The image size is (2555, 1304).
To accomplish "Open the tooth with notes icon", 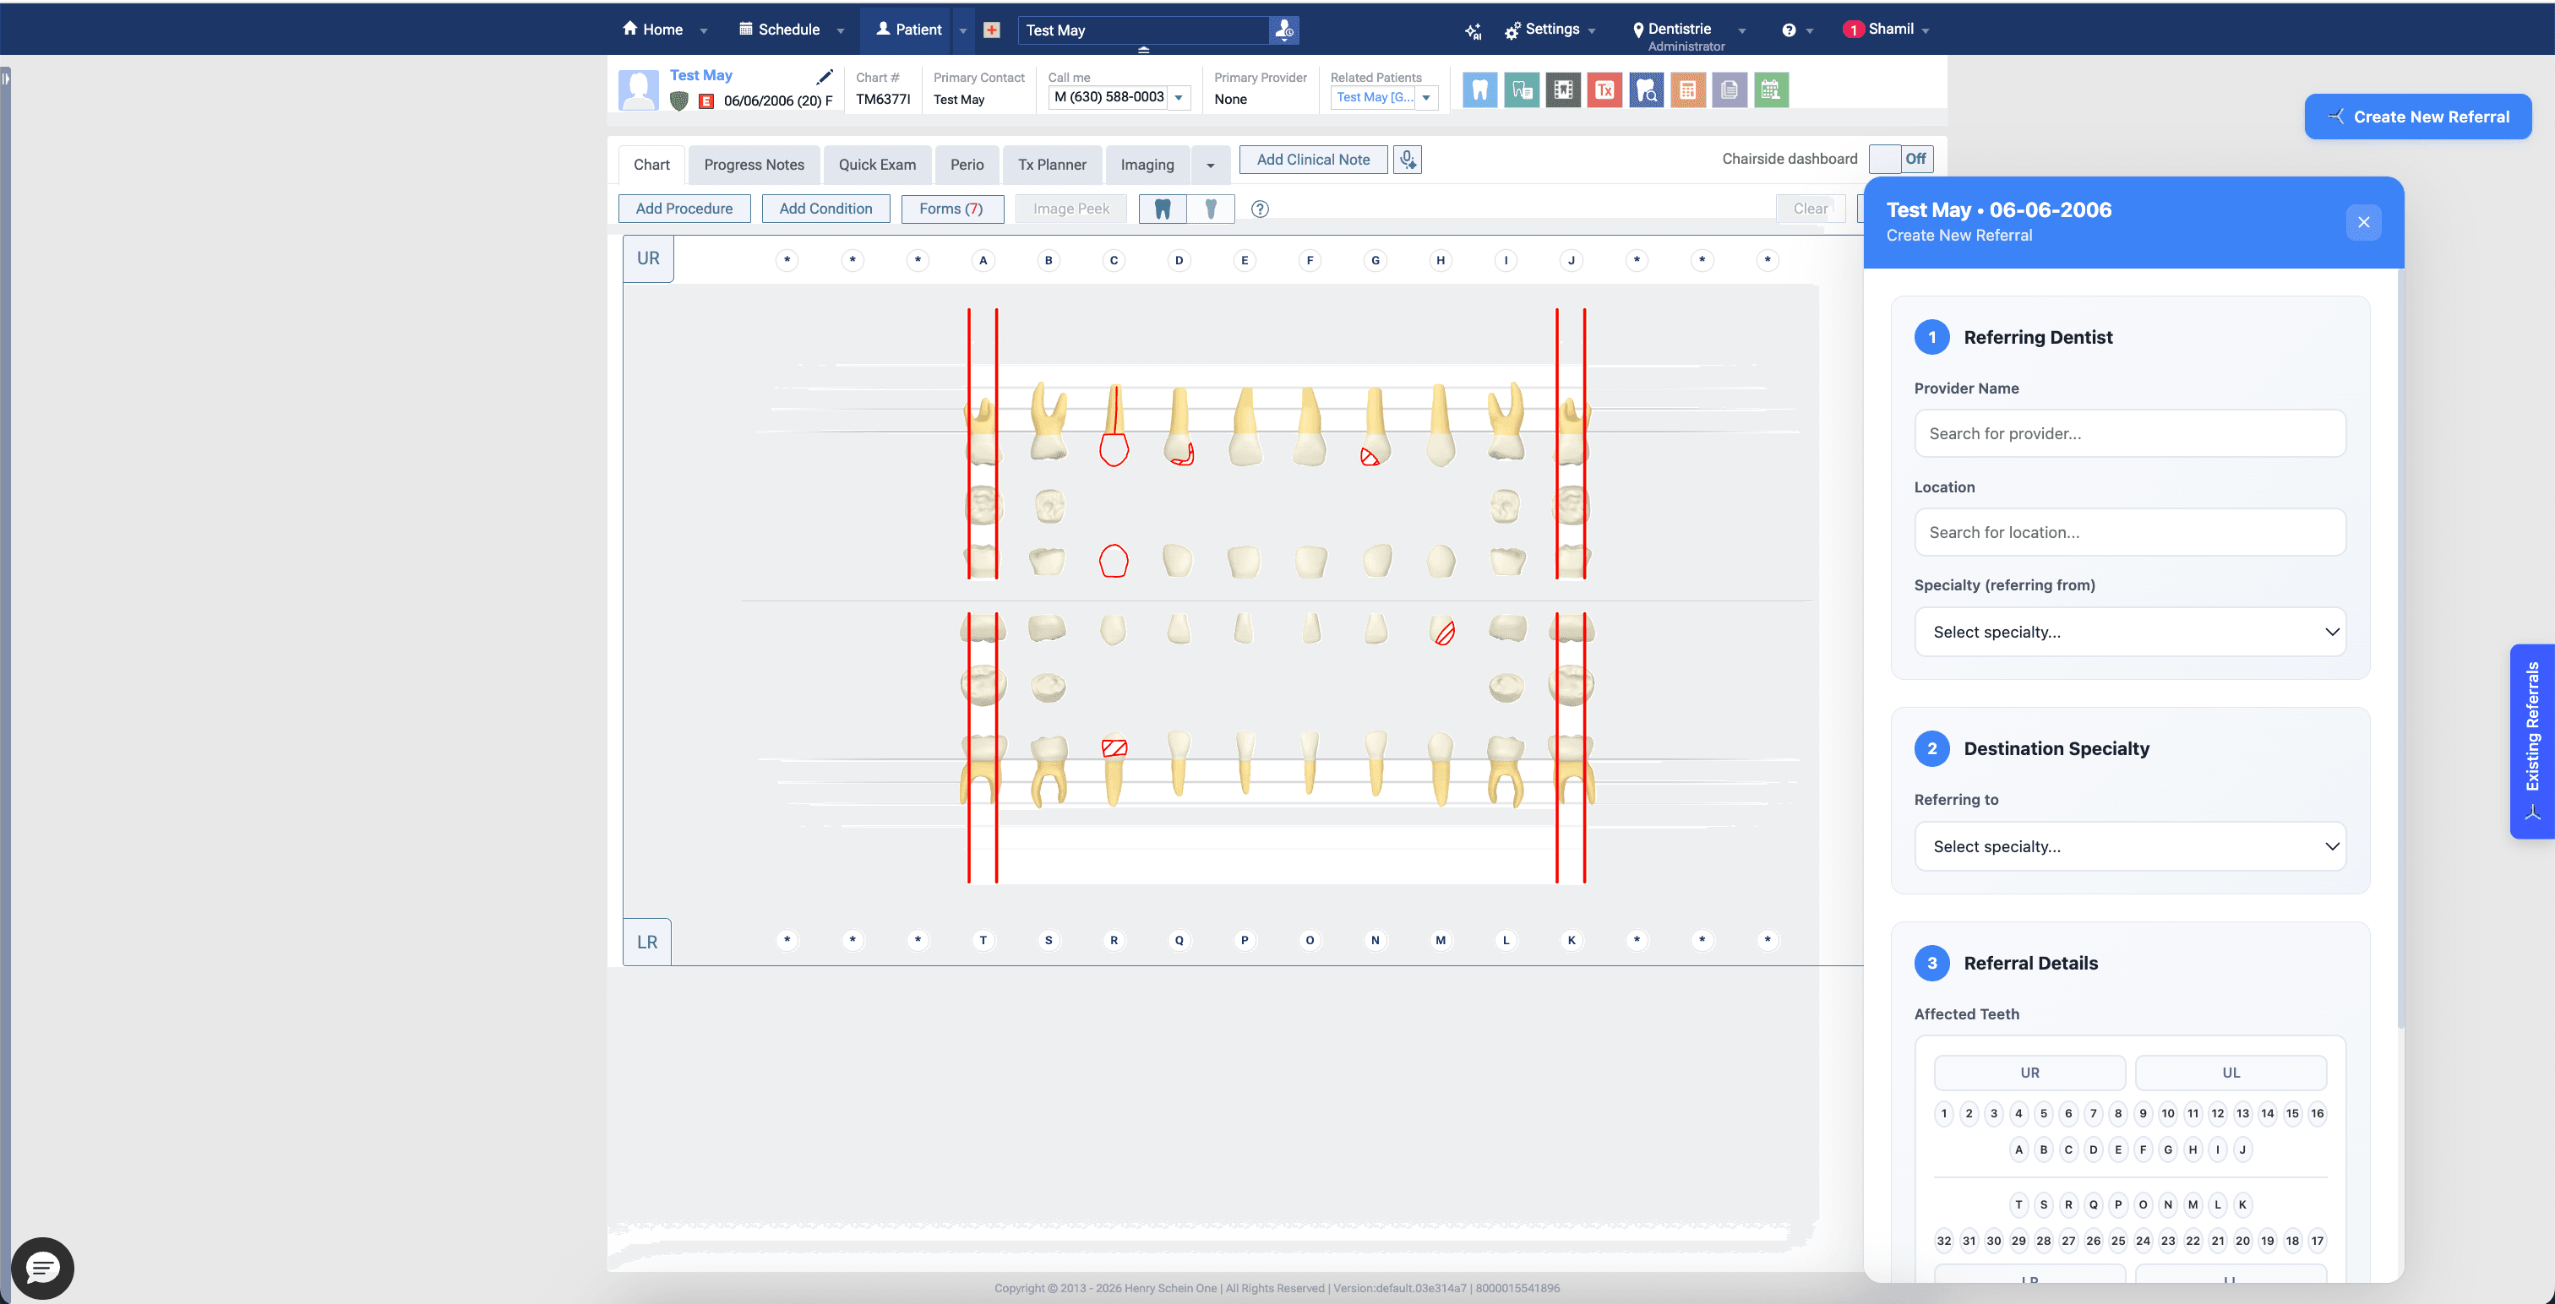I will 1521,90.
